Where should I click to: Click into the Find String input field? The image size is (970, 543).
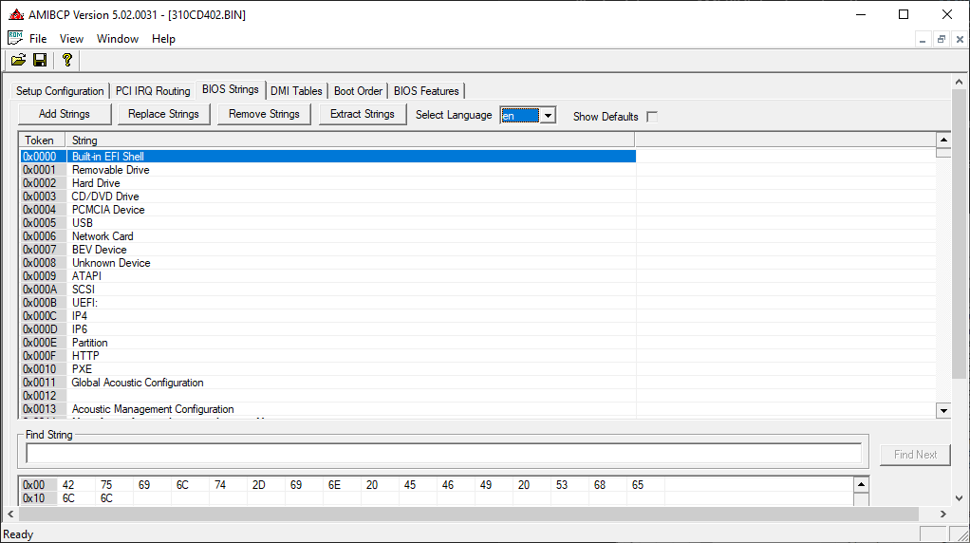(x=443, y=454)
